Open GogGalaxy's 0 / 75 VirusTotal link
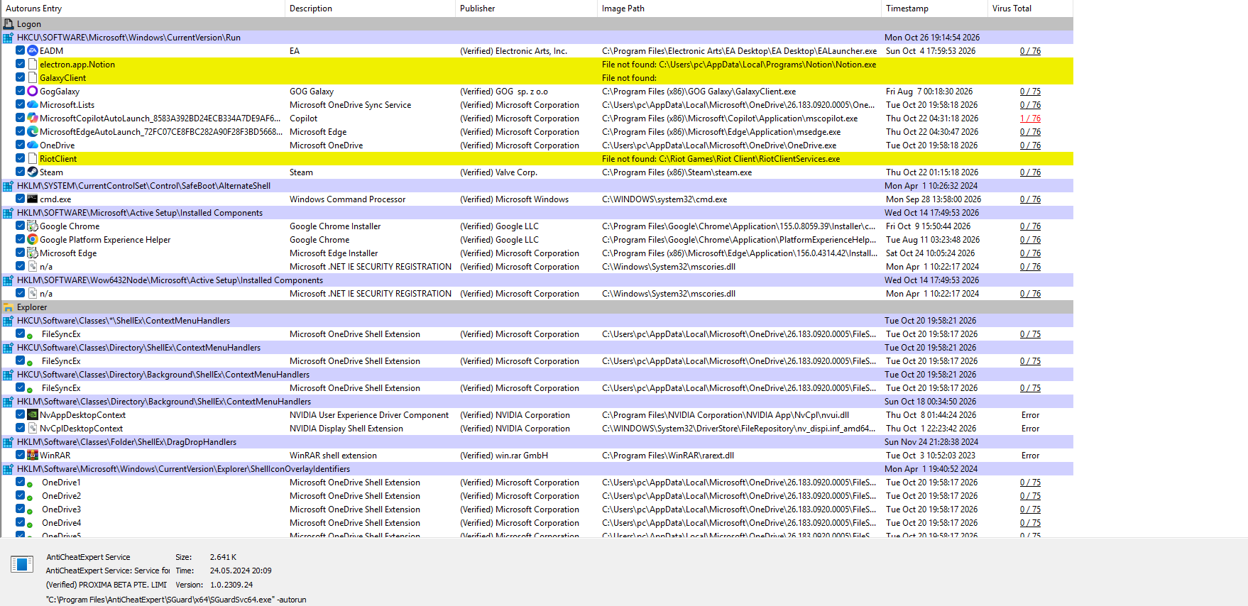Screen dimensions: 1248x606 1030,92
